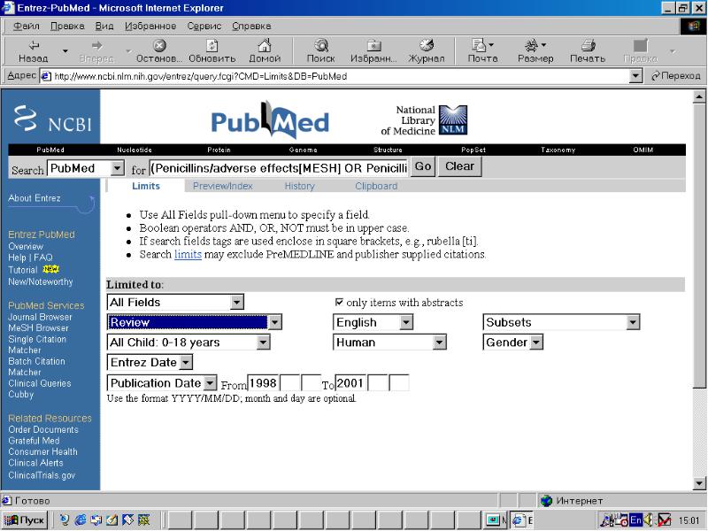Follow the 'limits' hyperlink in the tips
This screenshot has height=531, width=708.
tap(188, 254)
